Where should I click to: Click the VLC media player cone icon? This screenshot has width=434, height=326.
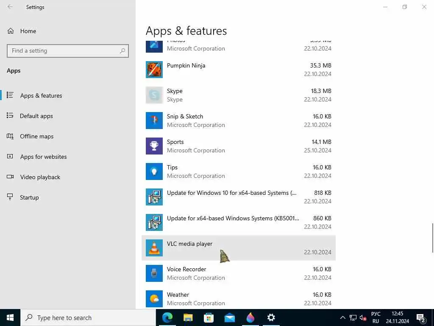[154, 248]
